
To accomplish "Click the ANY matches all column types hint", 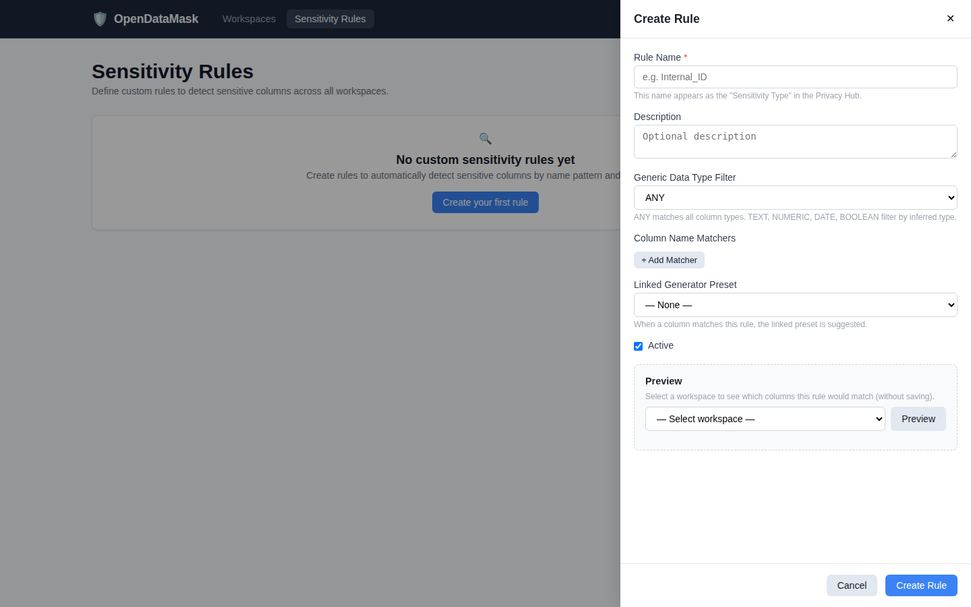I will pos(795,217).
